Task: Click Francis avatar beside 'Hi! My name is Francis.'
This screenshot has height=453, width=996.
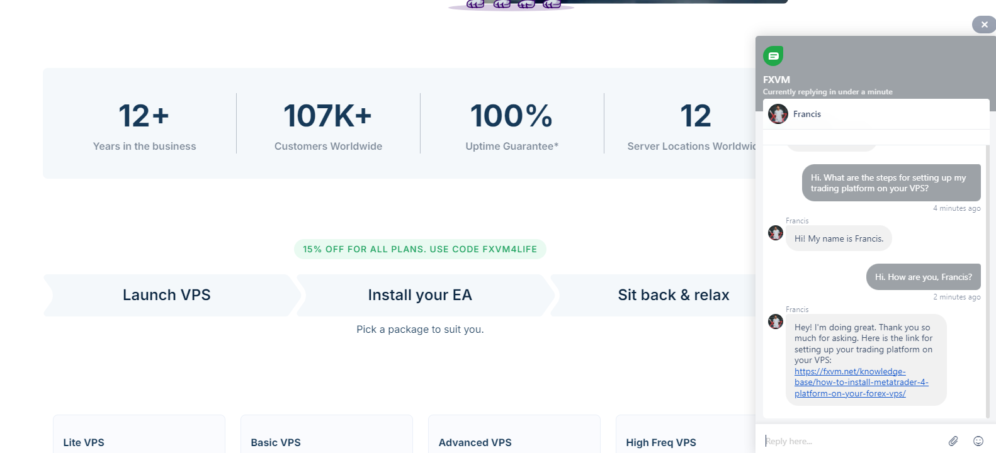Action: pyautogui.click(x=776, y=233)
